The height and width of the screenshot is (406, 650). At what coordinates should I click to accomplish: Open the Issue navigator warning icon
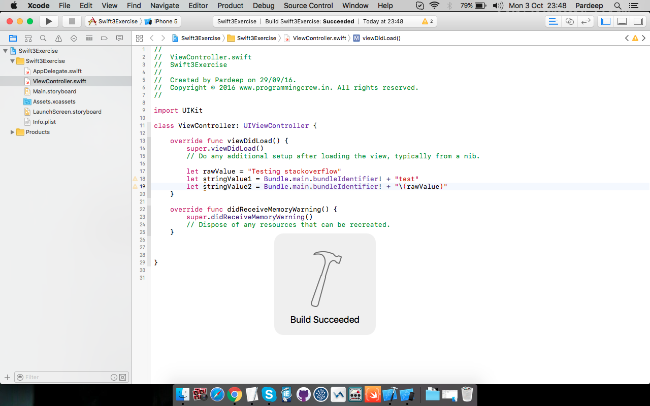point(58,38)
